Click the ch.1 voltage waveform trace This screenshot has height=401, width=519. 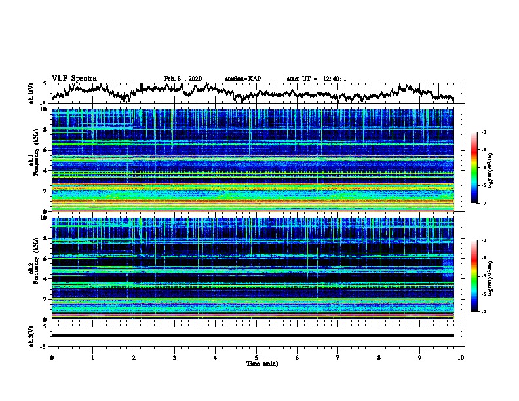pos(253,93)
